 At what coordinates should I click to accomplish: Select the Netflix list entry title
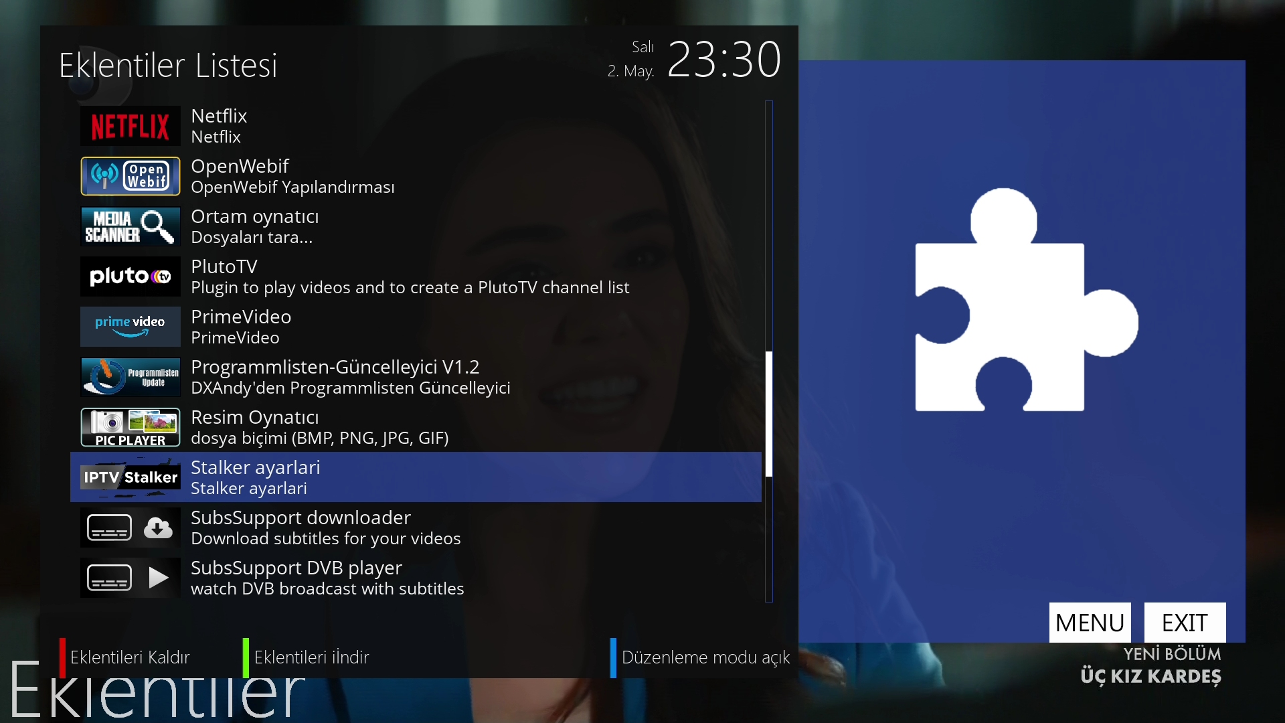click(219, 116)
